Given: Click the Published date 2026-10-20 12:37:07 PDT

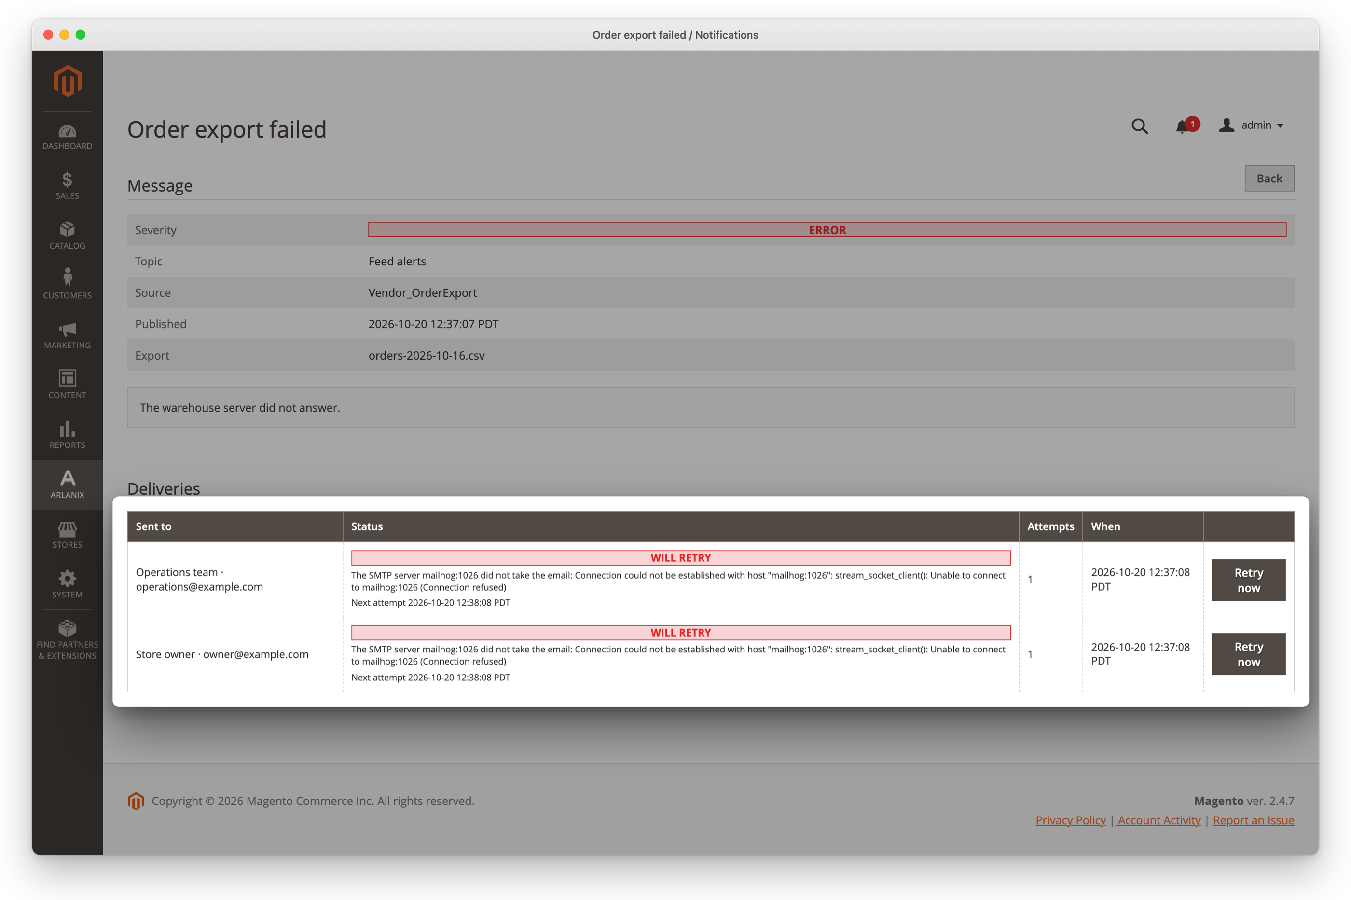Looking at the screenshot, I should (433, 324).
